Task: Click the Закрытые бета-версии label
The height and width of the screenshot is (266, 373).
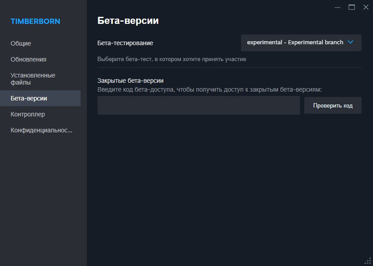Action: [x=130, y=81]
